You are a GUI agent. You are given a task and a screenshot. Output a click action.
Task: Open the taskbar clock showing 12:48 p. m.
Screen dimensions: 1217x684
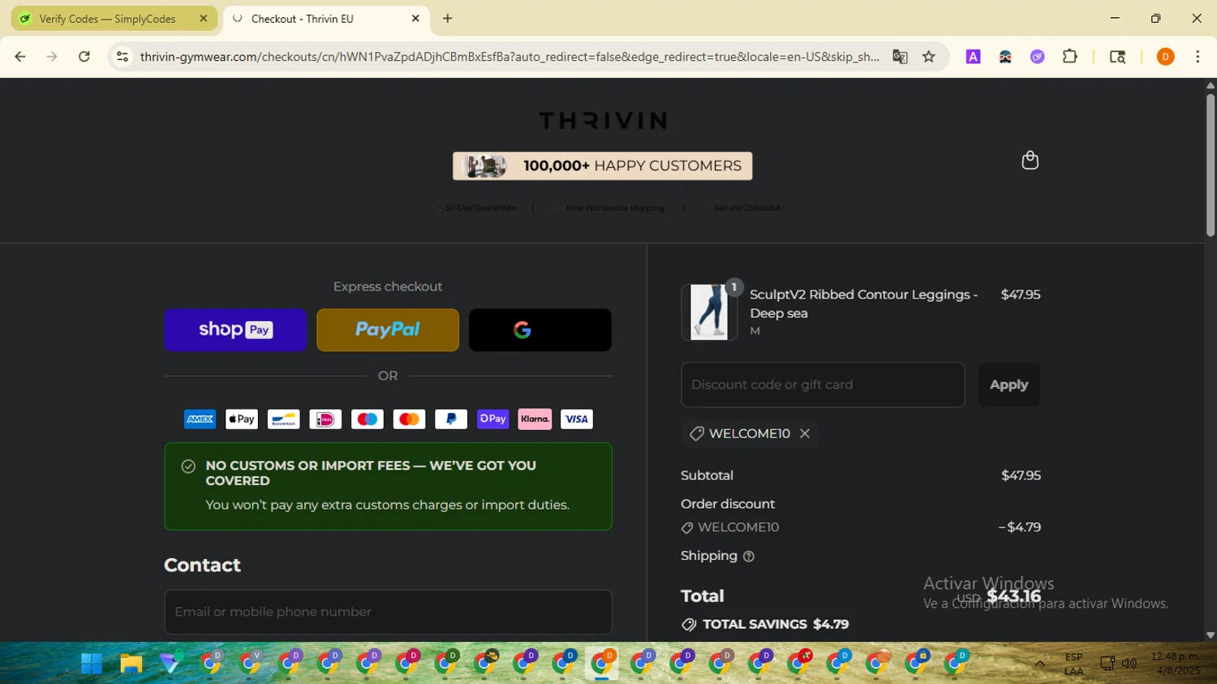[1175, 664]
